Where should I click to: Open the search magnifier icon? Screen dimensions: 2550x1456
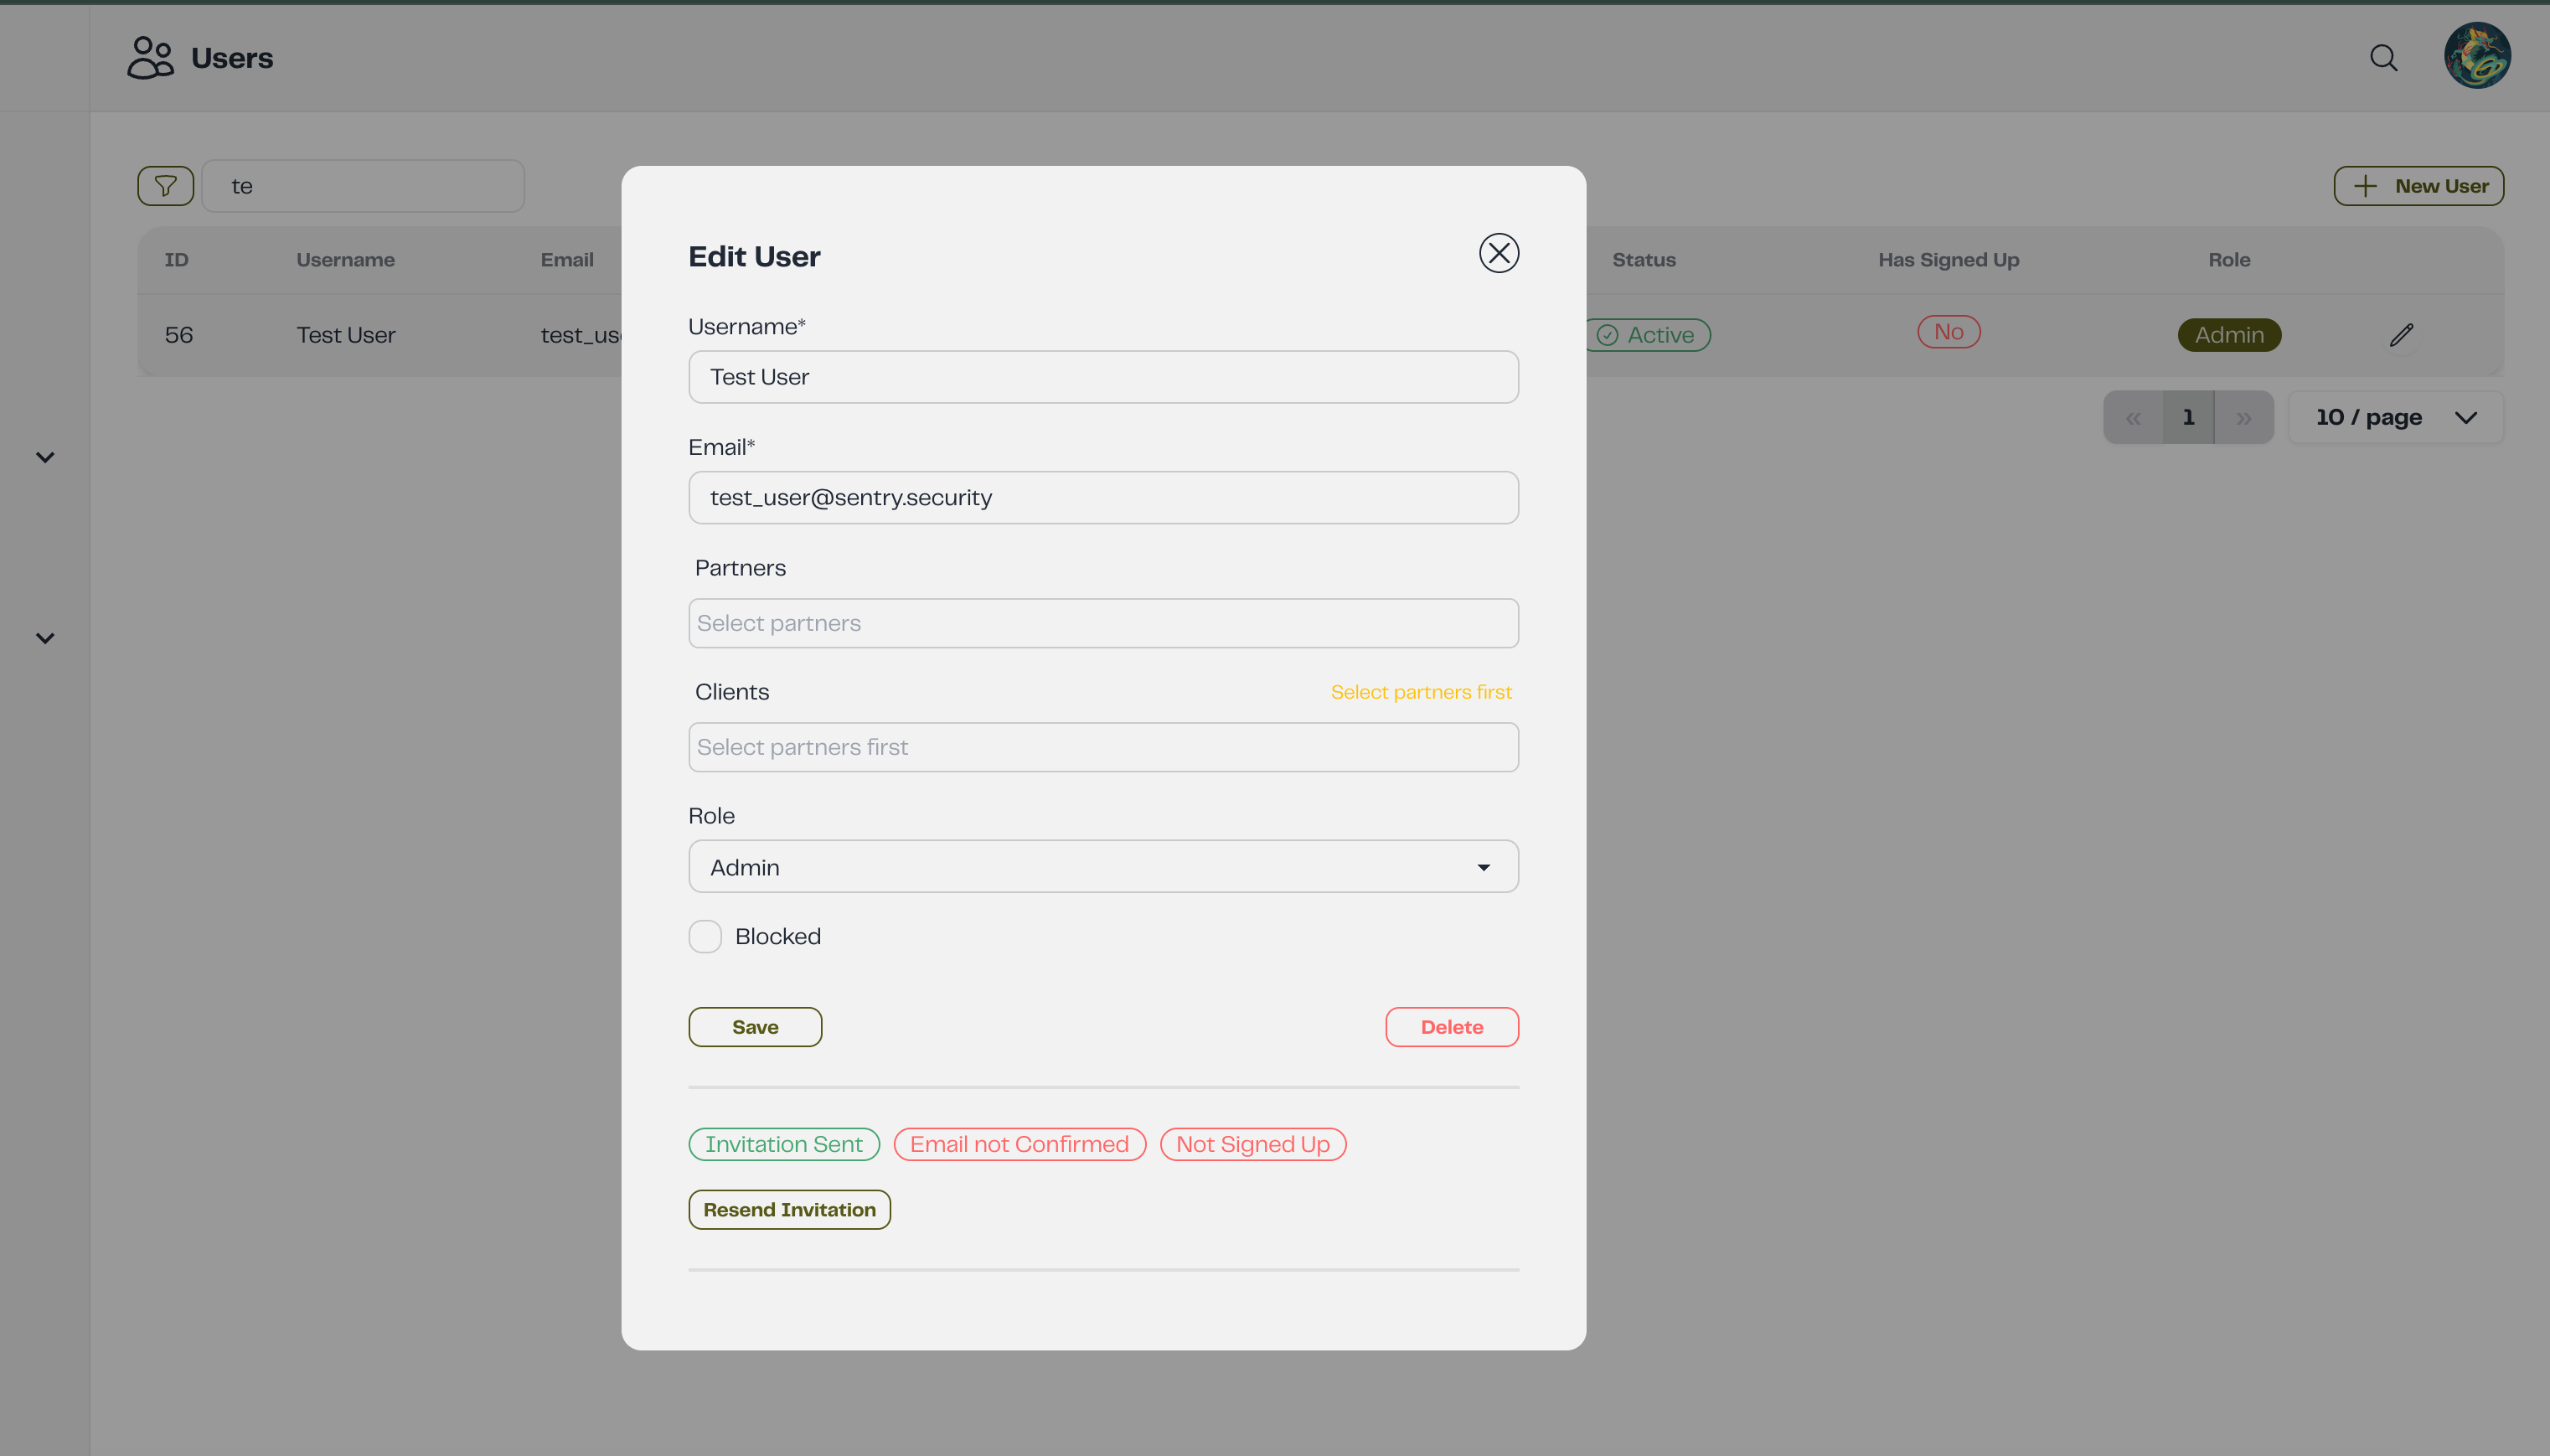pos(2383,58)
